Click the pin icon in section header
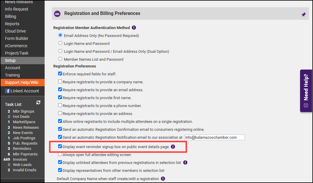Screen dimensions: 313x183 pyautogui.click(x=304, y=14)
